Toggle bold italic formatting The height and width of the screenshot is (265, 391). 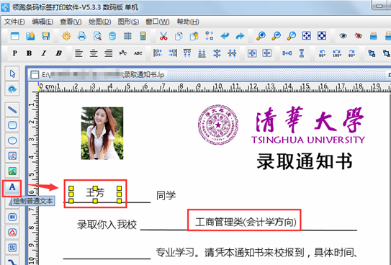tap(58, 53)
